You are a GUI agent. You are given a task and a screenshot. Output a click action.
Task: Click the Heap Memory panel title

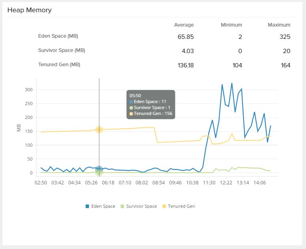(29, 10)
